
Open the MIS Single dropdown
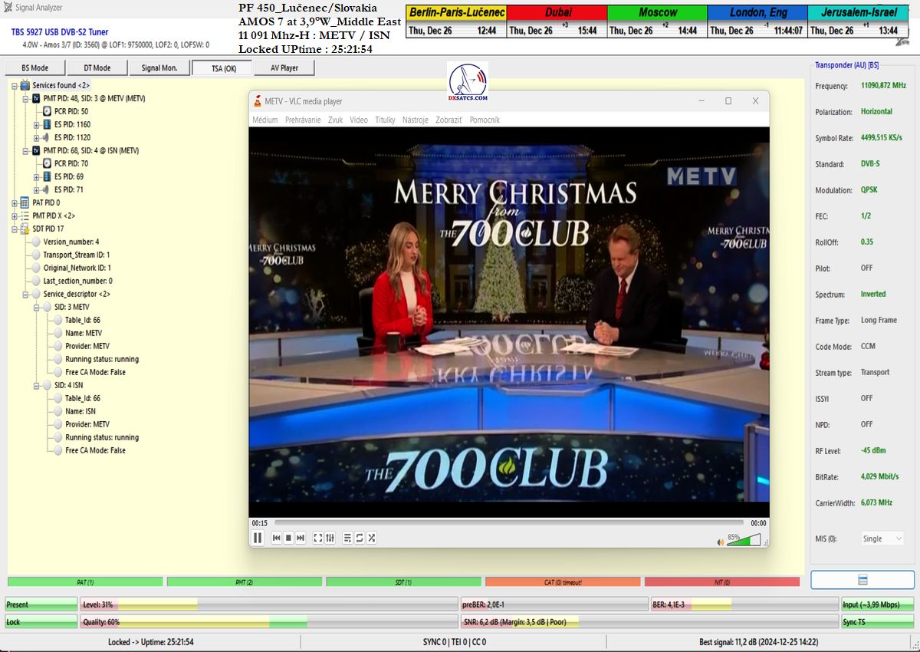[882, 538]
